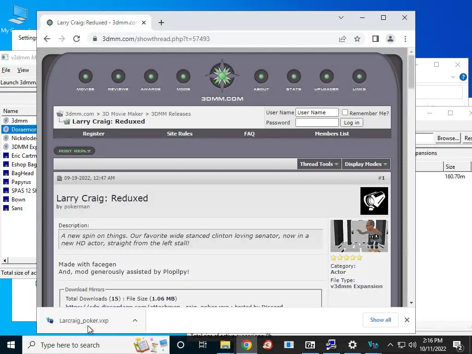The image size is (472, 354).
Task: Open the Mods nav button
Action: [x=183, y=80]
